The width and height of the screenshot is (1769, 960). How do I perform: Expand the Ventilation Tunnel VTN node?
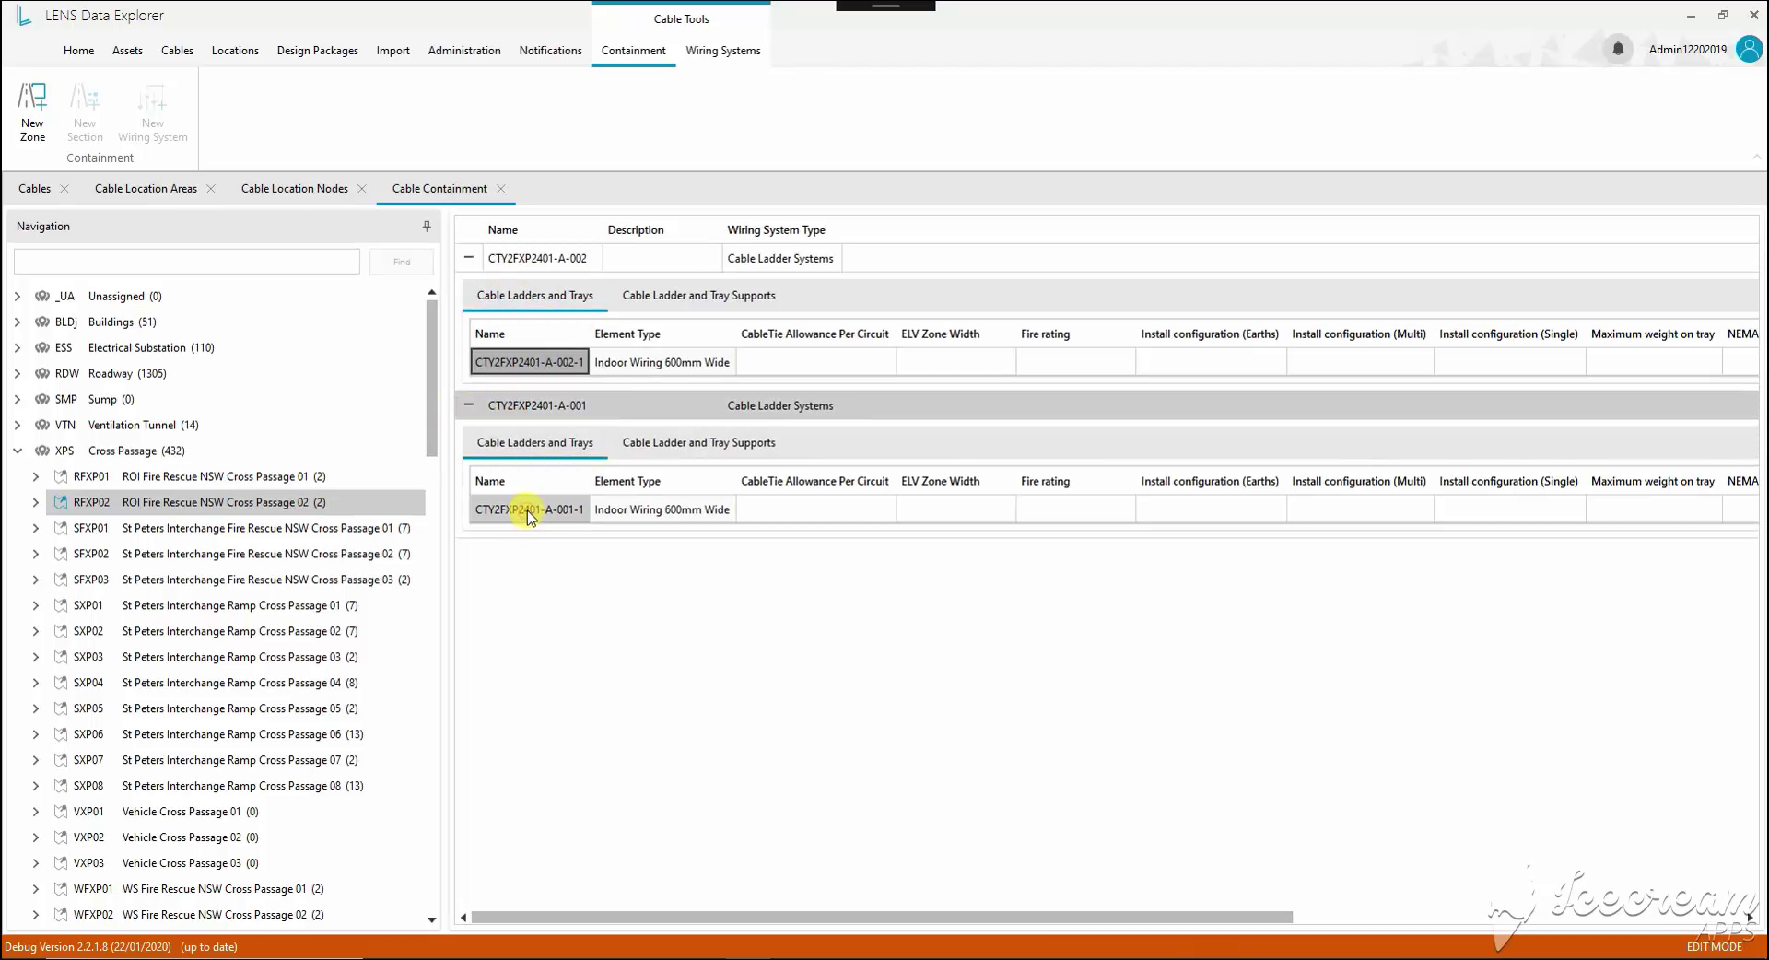(18, 426)
